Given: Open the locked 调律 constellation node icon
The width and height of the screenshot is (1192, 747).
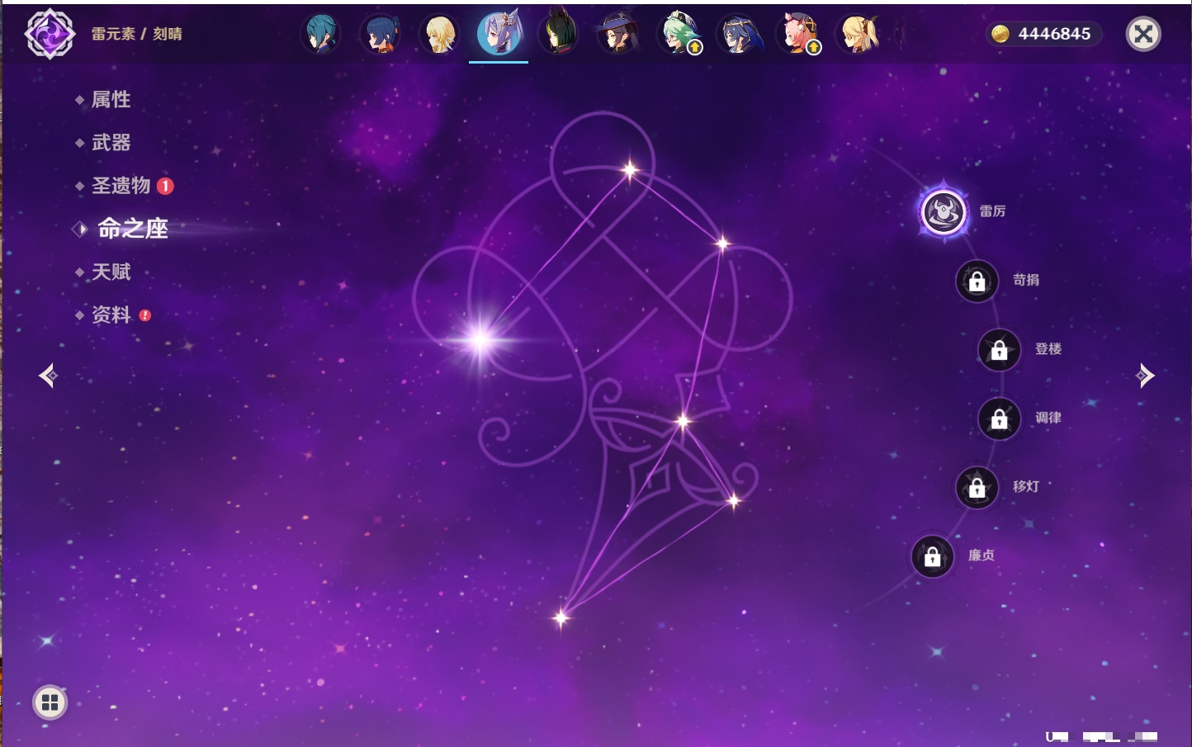Looking at the screenshot, I should (999, 419).
